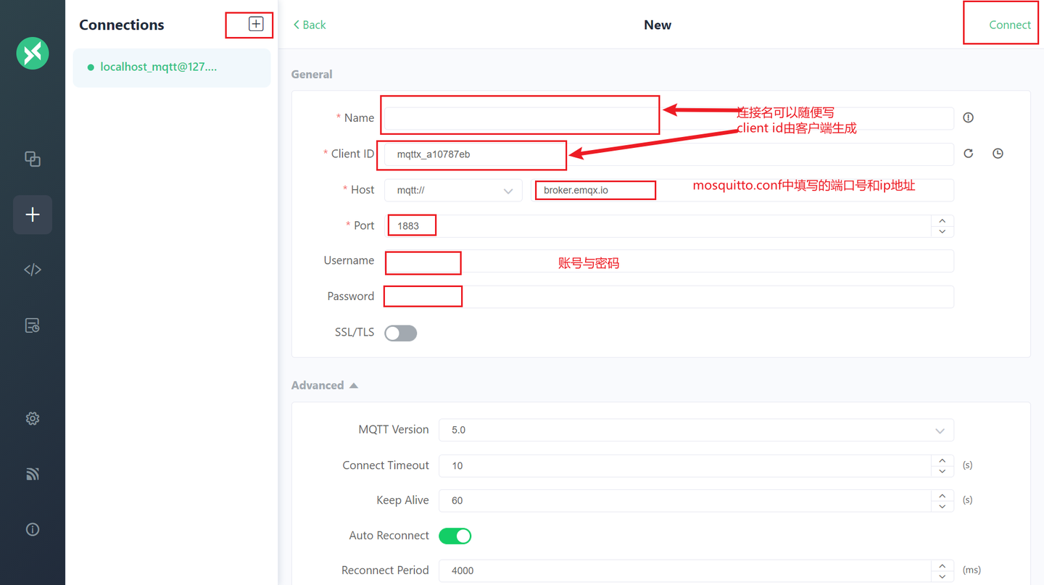Go back using the Back link
Viewport: 1044px width, 585px height.
309,24
